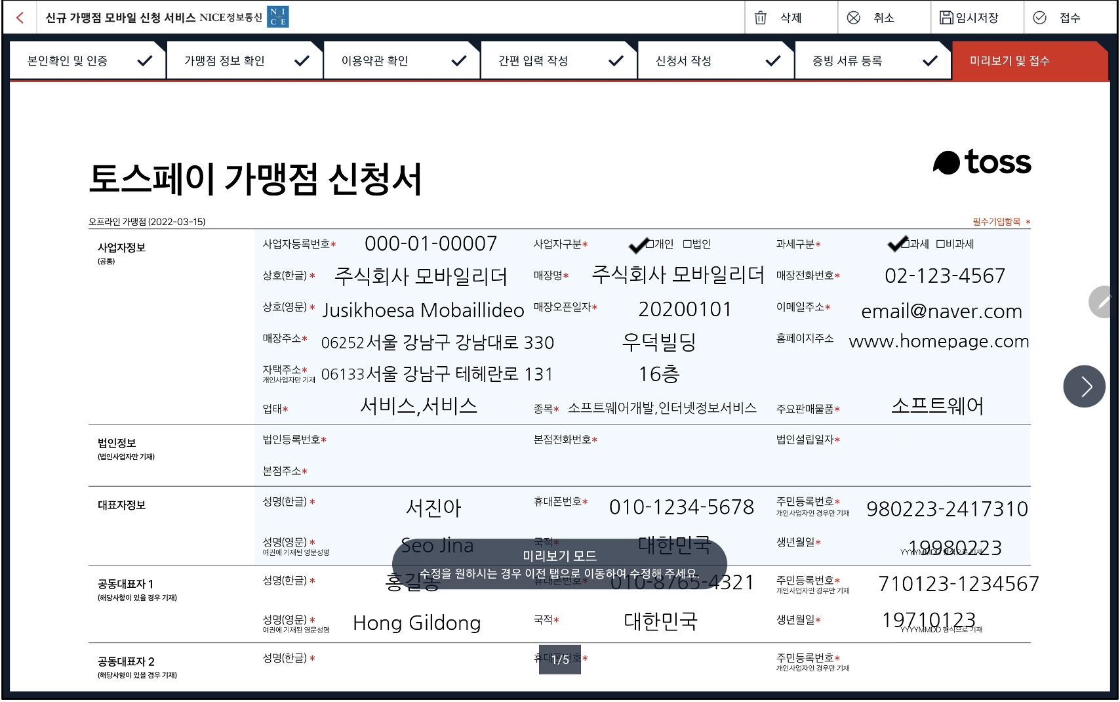Click the 임시저장 button
This screenshot has height=702, width=1120.
click(x=977, y=18)
